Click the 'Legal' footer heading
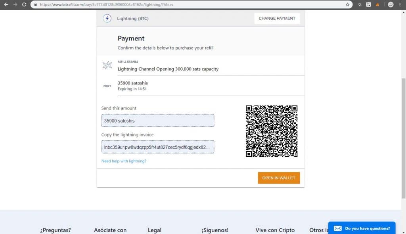This screenshot has height=234, width=406. pos(155,230)
